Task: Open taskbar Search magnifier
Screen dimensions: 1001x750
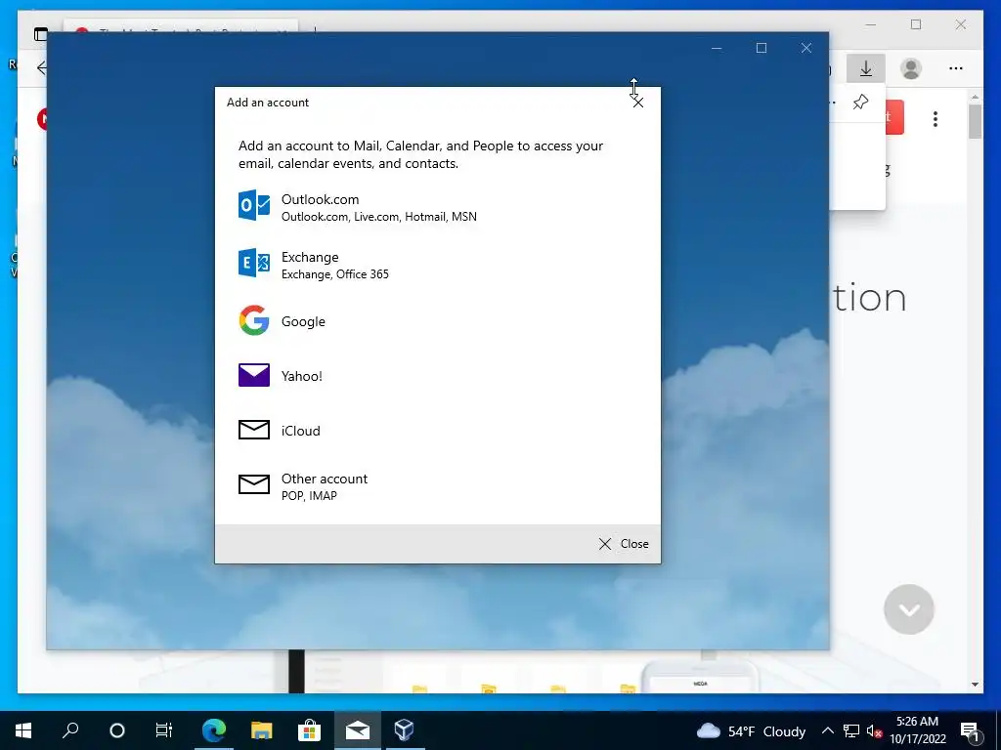Action: coord(70,730)
